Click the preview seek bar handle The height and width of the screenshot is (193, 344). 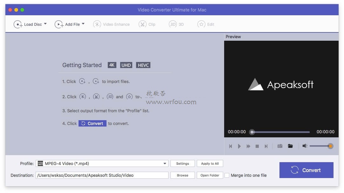tap(252, 132)
